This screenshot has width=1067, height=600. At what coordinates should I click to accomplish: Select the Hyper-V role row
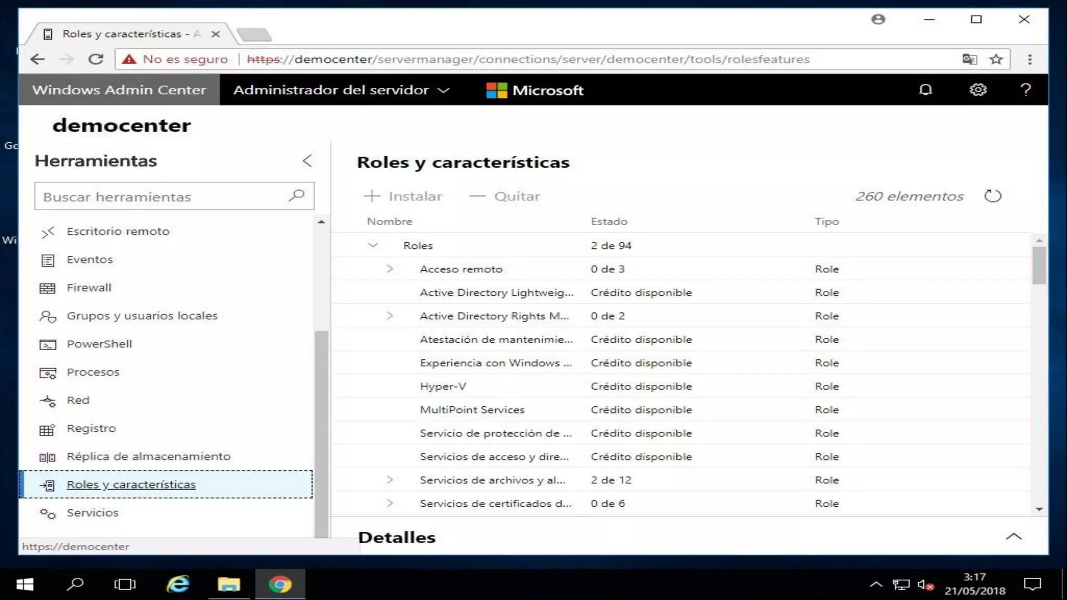443,386
